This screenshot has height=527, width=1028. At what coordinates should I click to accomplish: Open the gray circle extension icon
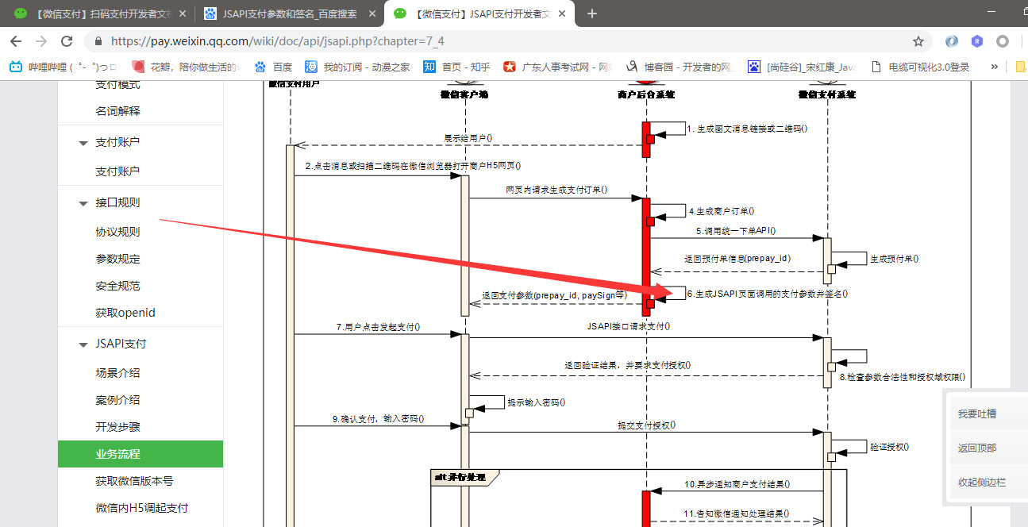coord(1003,41)
